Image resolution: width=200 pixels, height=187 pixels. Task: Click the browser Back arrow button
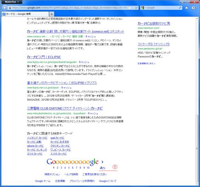click(x=5, y=8)
